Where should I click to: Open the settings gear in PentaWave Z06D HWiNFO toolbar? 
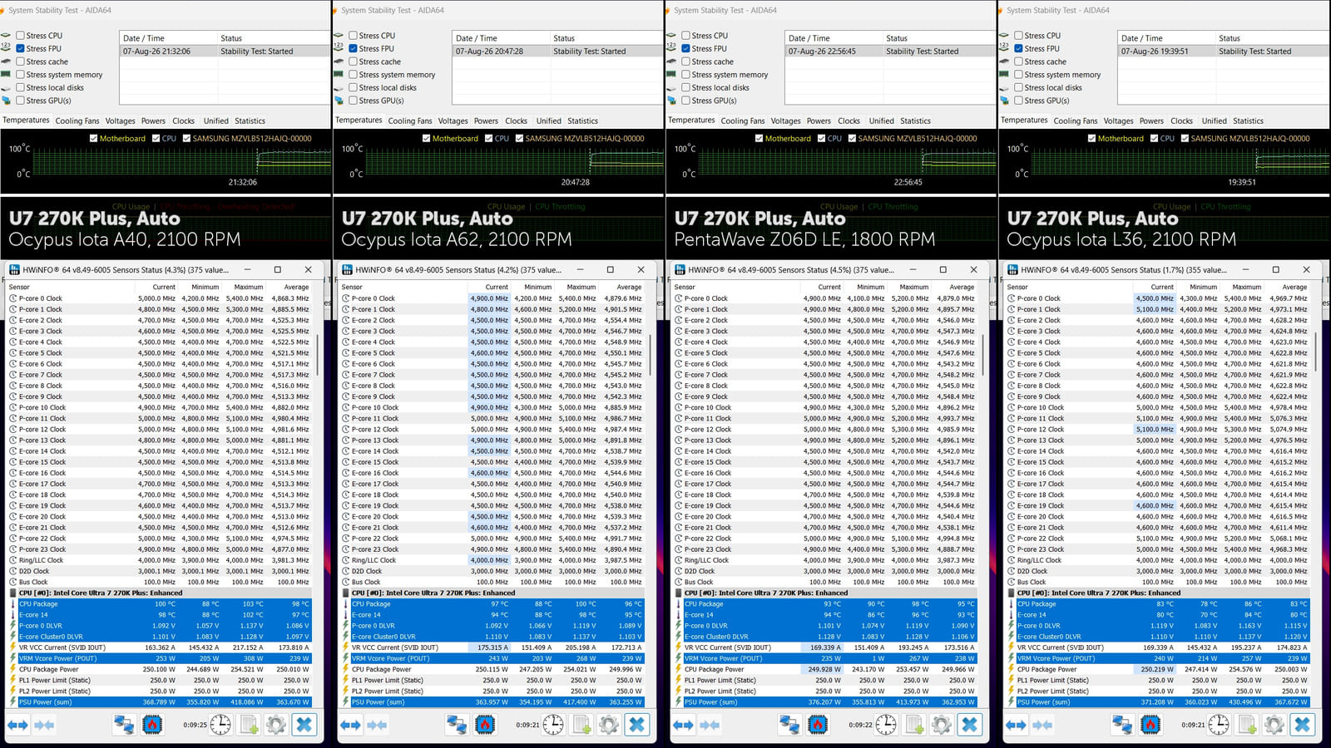942,725
